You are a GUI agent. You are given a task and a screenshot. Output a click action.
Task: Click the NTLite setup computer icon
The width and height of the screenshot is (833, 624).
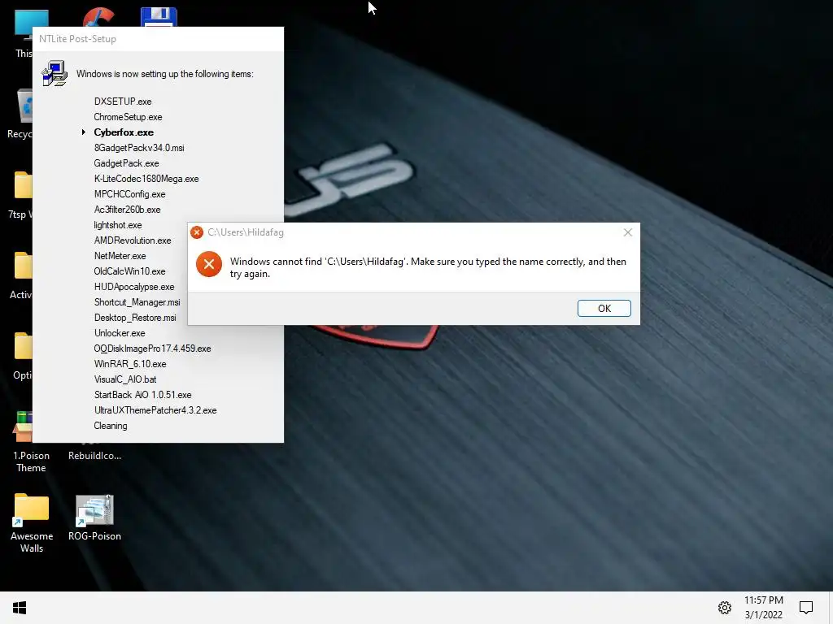click(x=55, y=73)
